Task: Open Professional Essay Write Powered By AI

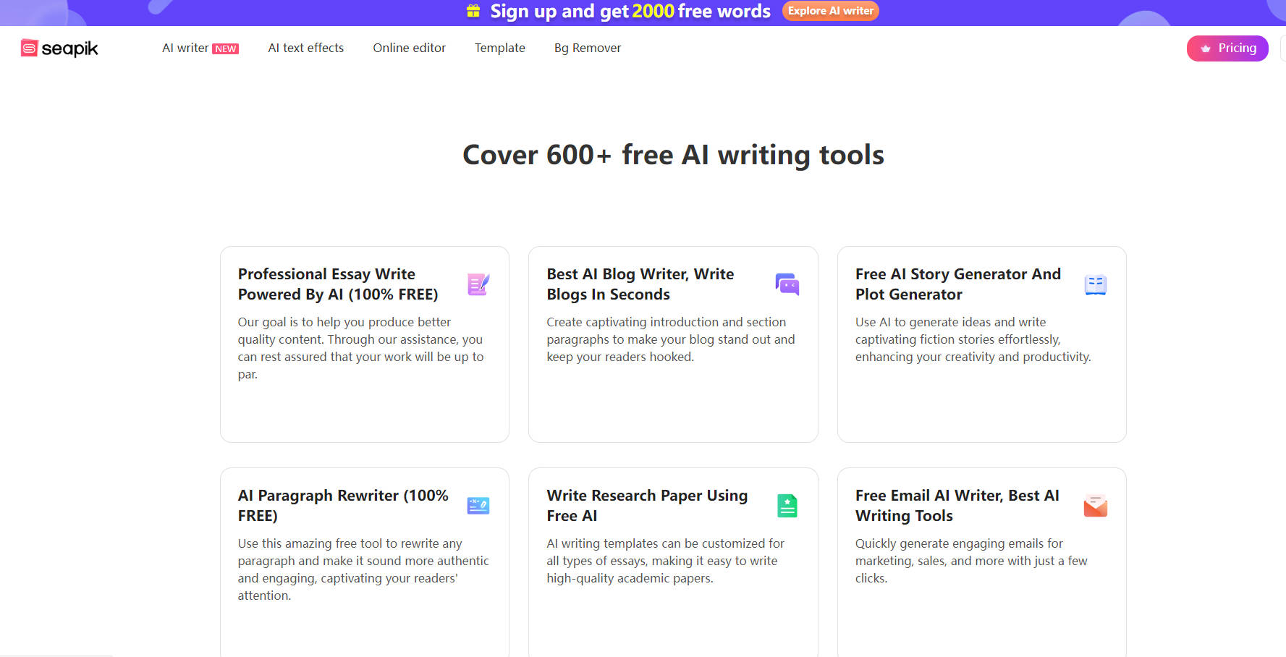Action: [x=338, y=284]
